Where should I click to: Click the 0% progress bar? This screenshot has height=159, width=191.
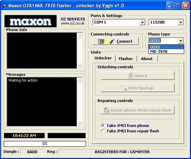click(x=45, y=144)
